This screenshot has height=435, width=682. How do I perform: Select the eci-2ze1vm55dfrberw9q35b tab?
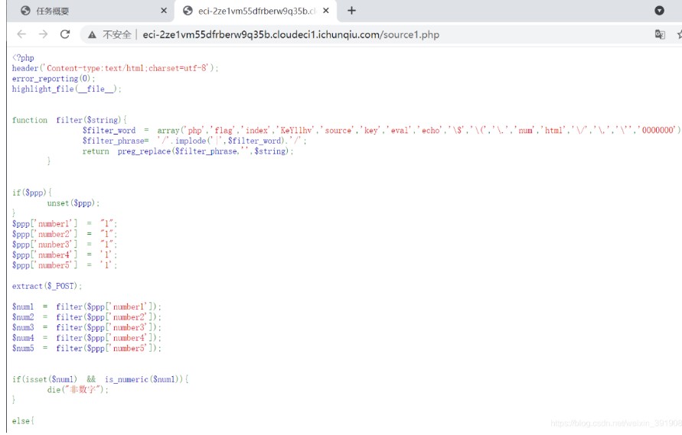pos(254,11)
